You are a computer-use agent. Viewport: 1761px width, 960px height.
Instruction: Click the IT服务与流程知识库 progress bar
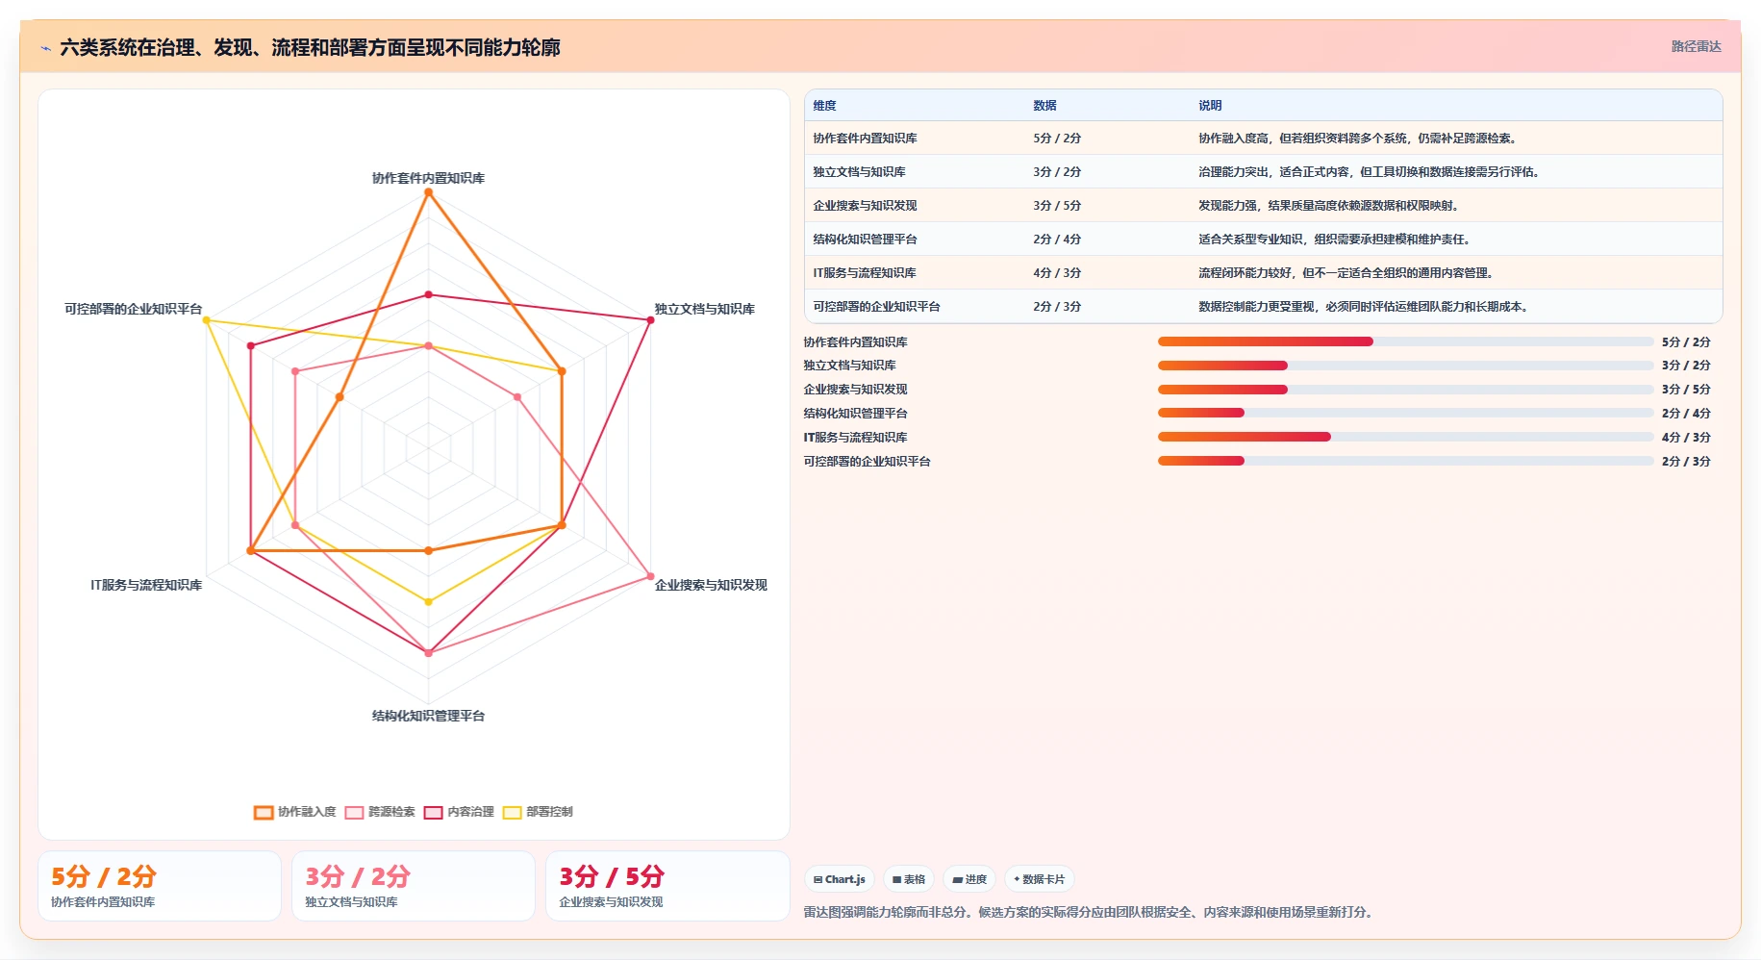pyautogui.click(x=1405, y=437)
